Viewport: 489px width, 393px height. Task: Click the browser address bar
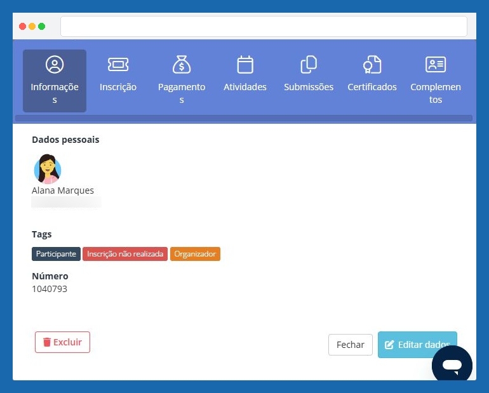[x=264, y=27]
